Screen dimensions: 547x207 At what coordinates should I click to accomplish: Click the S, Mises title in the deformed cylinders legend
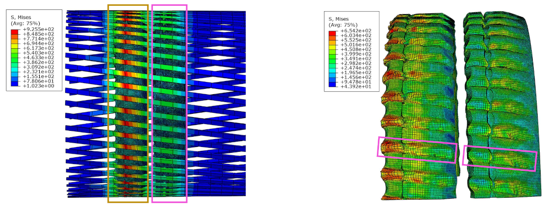[338, 19]
